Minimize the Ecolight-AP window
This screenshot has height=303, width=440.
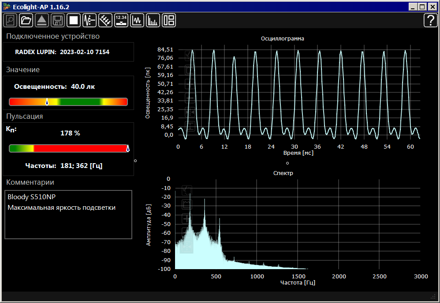(x=413, y=7)
